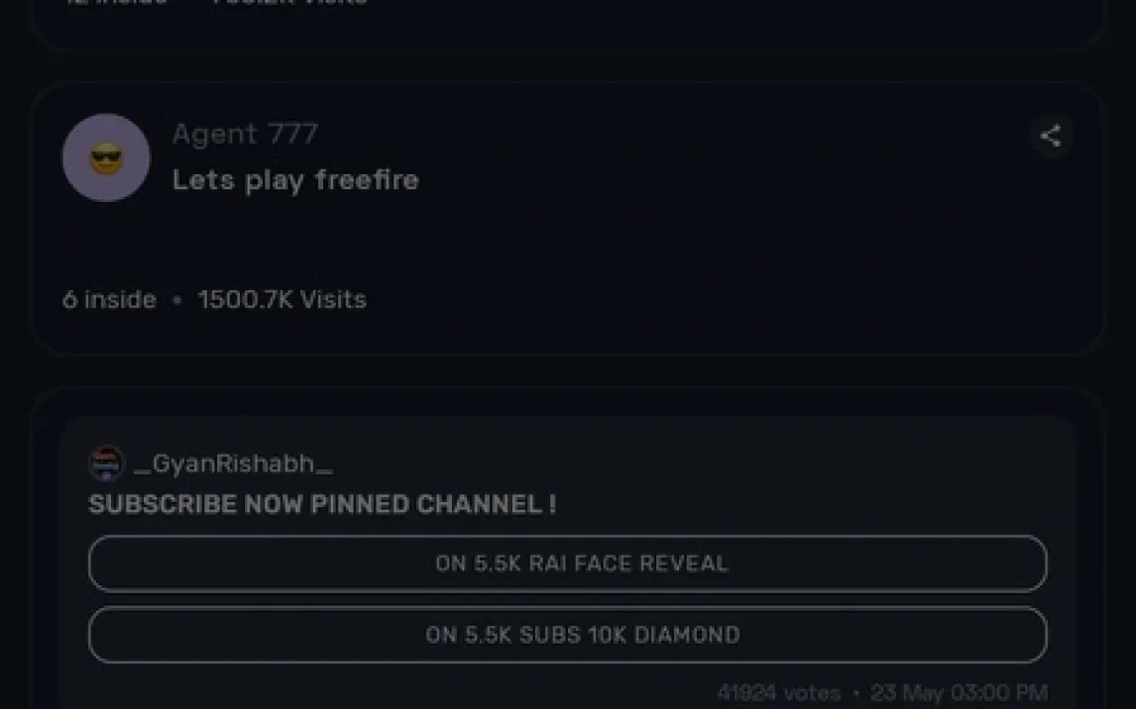This screenshot has height=709, width=1136.
Task: Tap the _GyanRishabh_ profile picture
Action: pyautogui.click(x=106, y=462)
